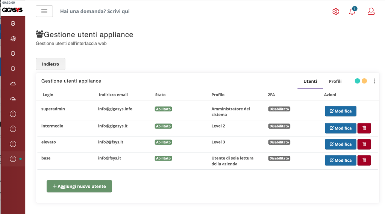Click the 2FA Disabilitato badge for elevato

(x=279, y=142)
